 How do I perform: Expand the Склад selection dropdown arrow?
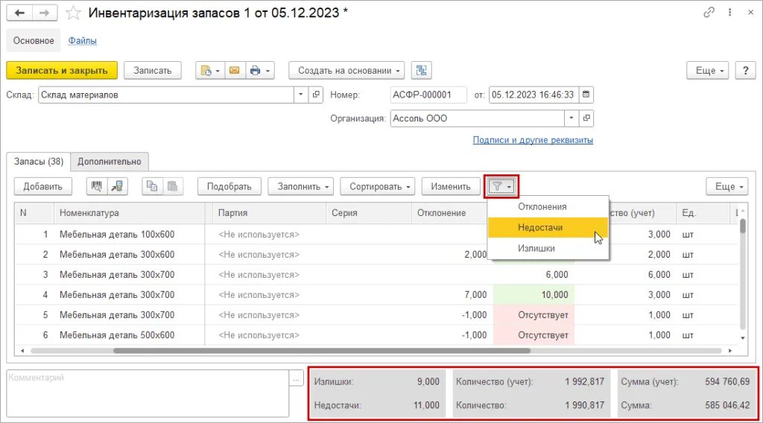(301, 95)
